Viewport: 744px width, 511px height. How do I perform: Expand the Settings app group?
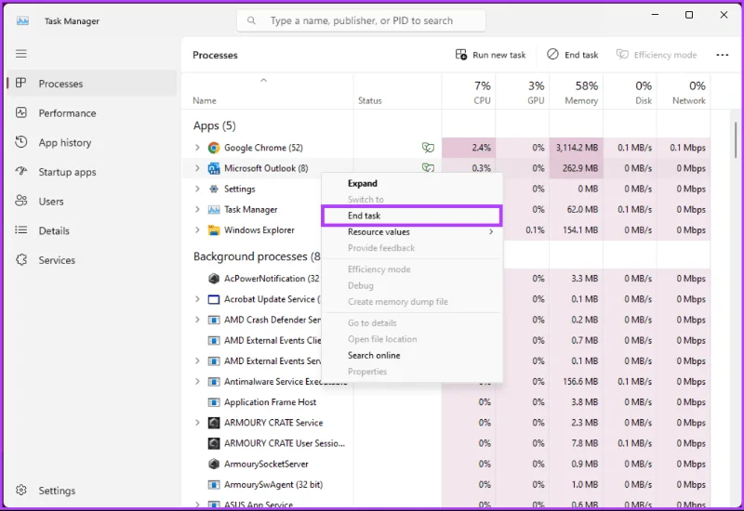pos(197,189)
